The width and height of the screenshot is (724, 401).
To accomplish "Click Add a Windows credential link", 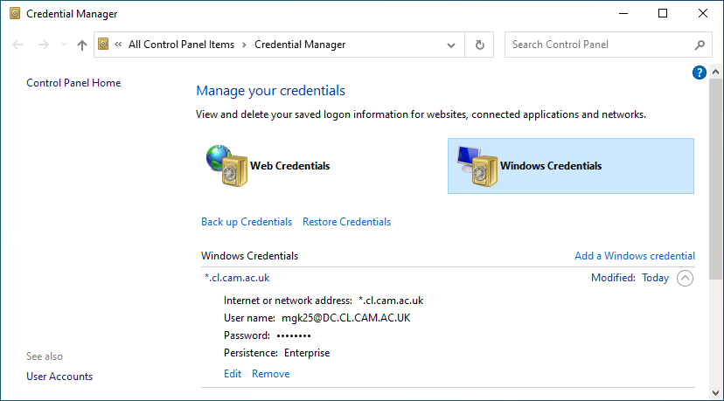I will pos(634,256).
